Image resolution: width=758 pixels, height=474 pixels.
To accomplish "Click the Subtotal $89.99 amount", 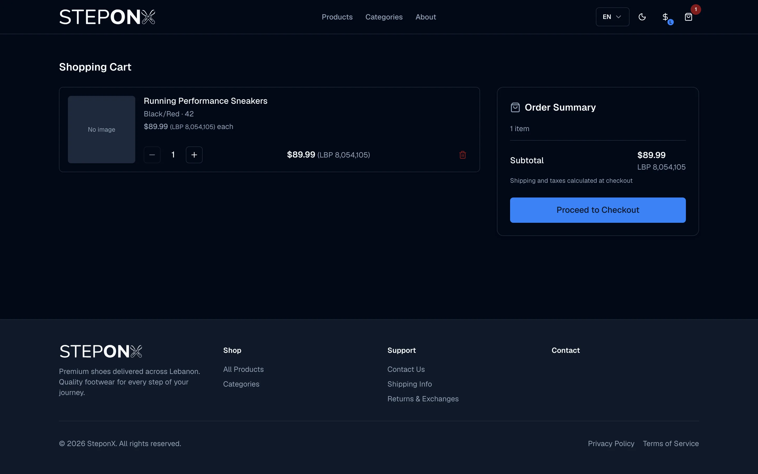I will [651, 155].
